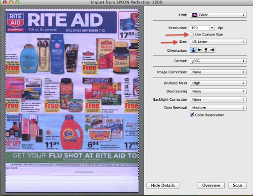The height and width of the screenshot is (196, 253).
Task: Select the upright portrait orientation icon
Action: pos(193,50)
